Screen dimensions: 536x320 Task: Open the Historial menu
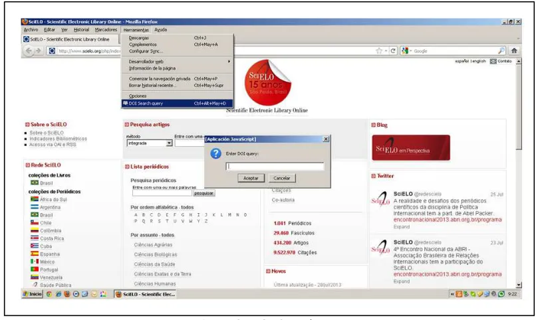click(81, 30)
